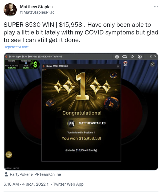Close the Super $530 congratulations popup
This screenshot has height=193, width=162.
[x=118, y=66]
